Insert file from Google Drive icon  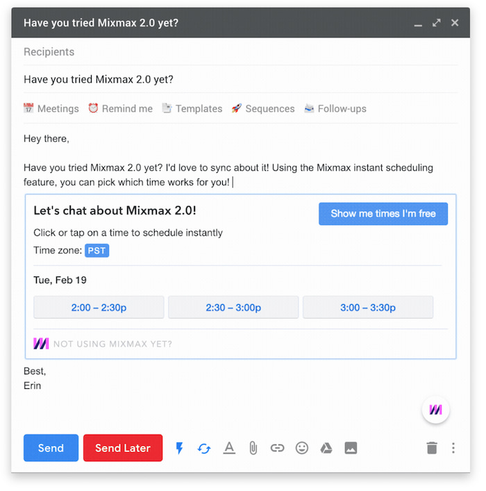[326, 449]
